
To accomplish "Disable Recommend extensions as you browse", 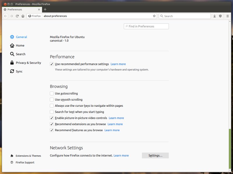I will pyautogui.click(x=52, y=124).
